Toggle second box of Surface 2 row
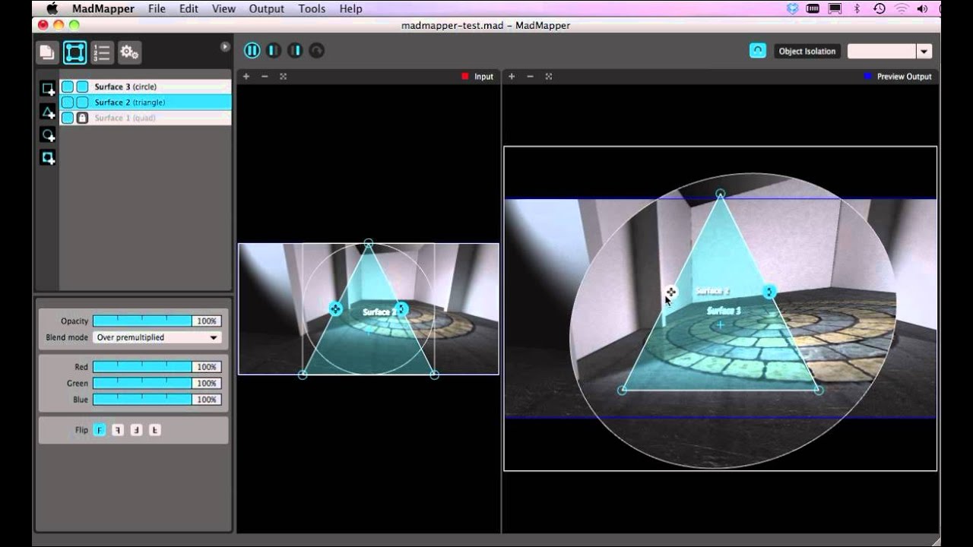973x547 pixels. point(82,102)
